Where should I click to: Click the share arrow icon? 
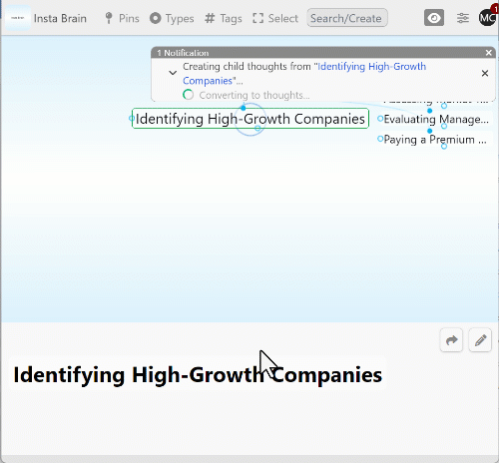pyautogui.click(x=451, y=340)
